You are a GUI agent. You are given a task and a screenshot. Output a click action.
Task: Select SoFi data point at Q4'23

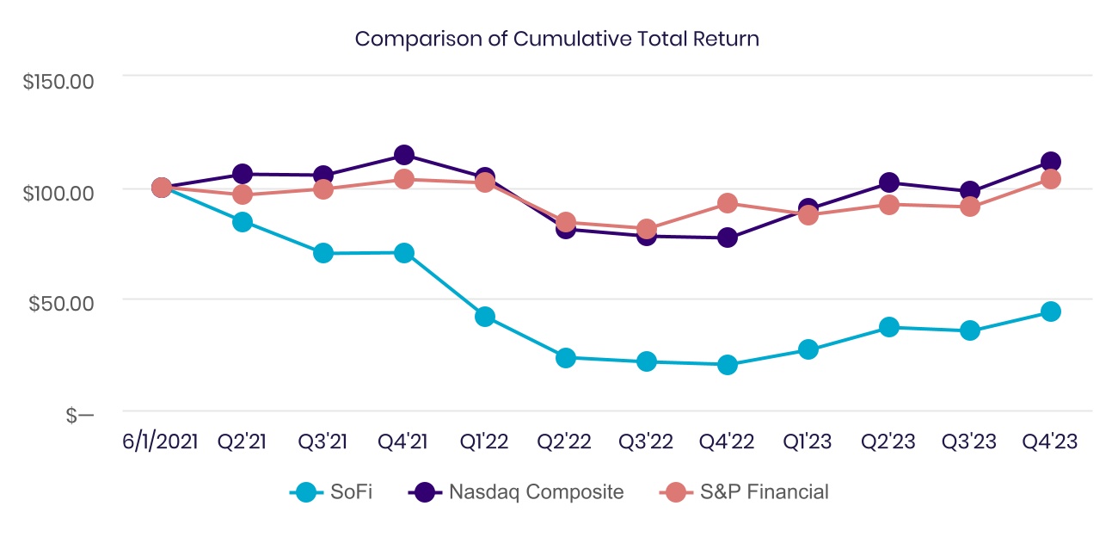click(x=1050, y=312)
